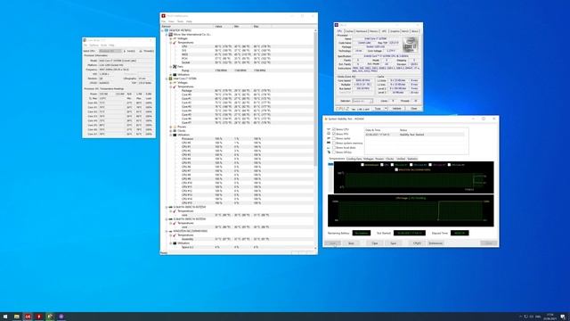
Task: Expand the motherboard Voltages node in HWMonitor
Action: click(x=170, y=38)
